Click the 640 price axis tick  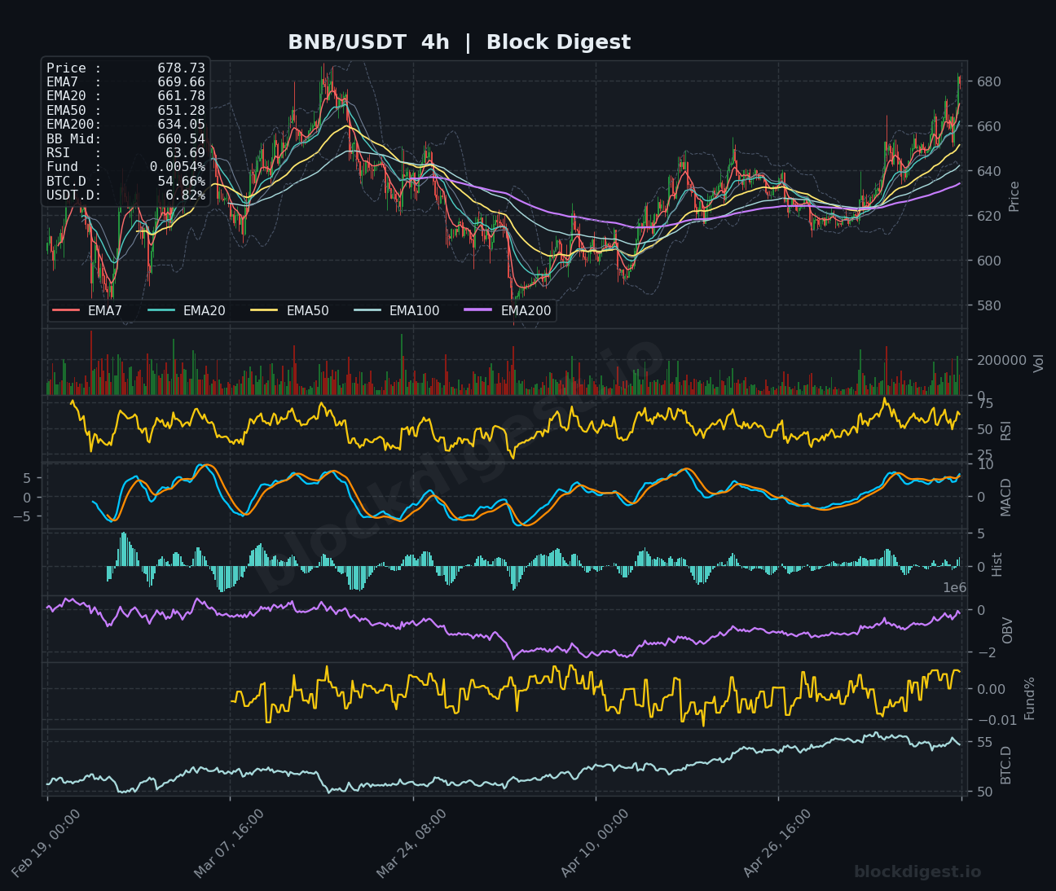988,171
